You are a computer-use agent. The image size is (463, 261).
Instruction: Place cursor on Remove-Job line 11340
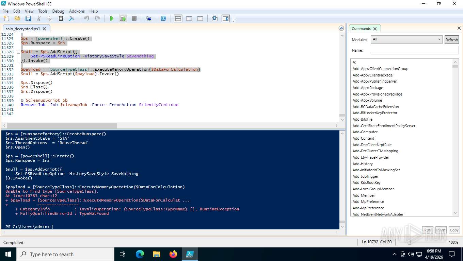99,105
